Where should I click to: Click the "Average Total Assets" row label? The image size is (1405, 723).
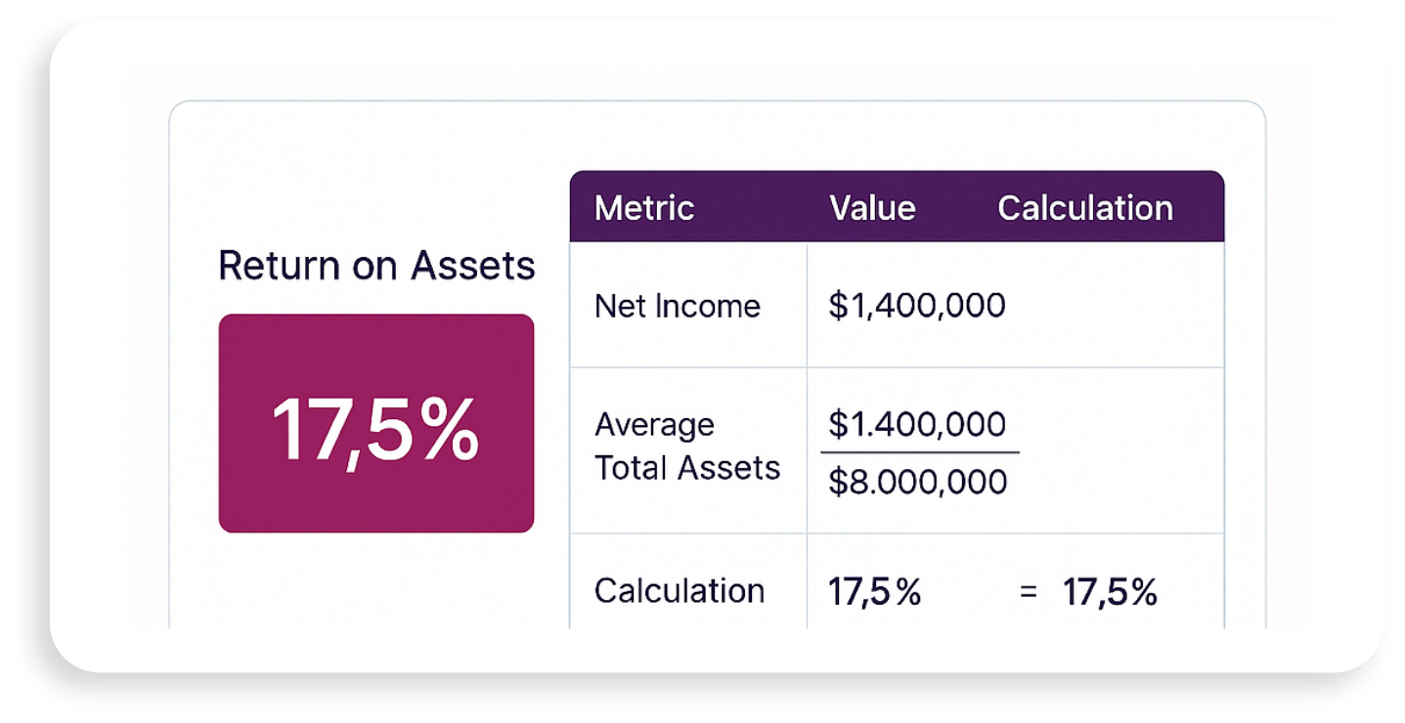(x=686, y=447)
